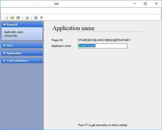The image size is (162, 130).
Task: Minimize the application window
Action: pyautogui.click(x=134, y=3)
